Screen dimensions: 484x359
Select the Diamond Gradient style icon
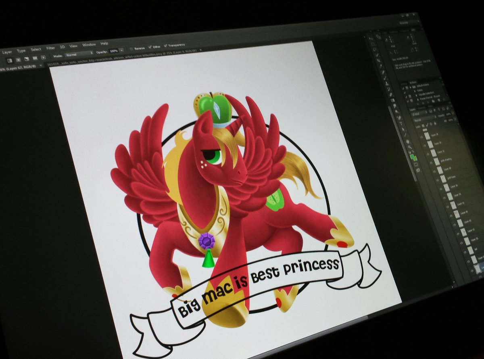[x=43, y=57]
